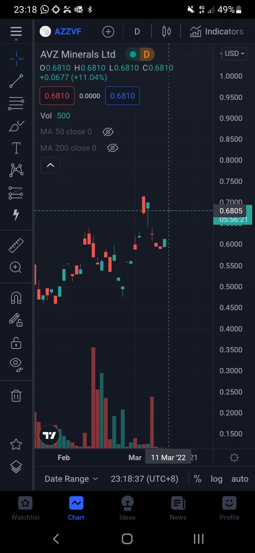Select the ruler measure tool
This screenshot has height=553, width=255.
16,245
